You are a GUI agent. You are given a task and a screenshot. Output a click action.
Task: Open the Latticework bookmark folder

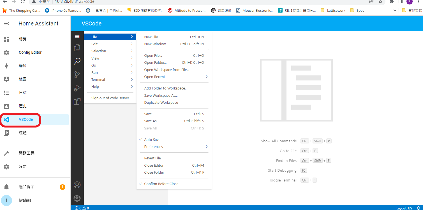(333, 10)
